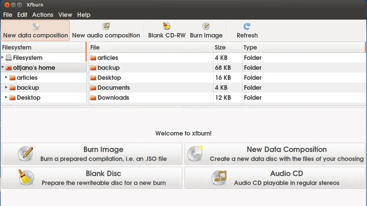Open the Edit menu

pos(22,15)
